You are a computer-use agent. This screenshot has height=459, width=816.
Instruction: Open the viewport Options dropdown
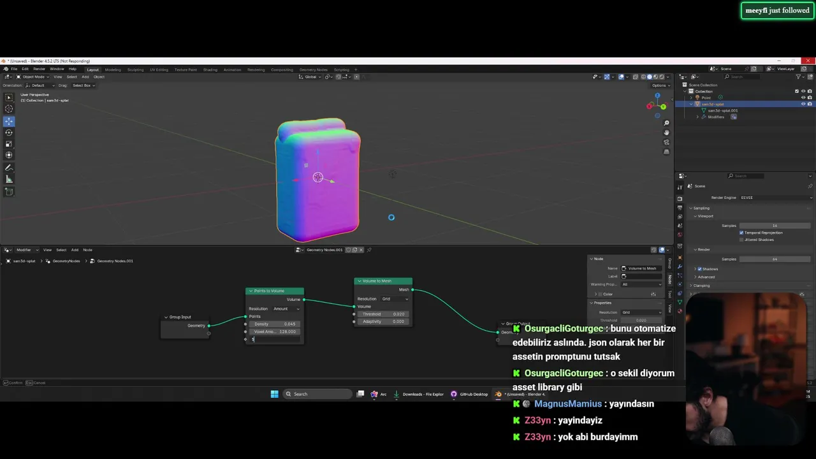coord(660,85)
